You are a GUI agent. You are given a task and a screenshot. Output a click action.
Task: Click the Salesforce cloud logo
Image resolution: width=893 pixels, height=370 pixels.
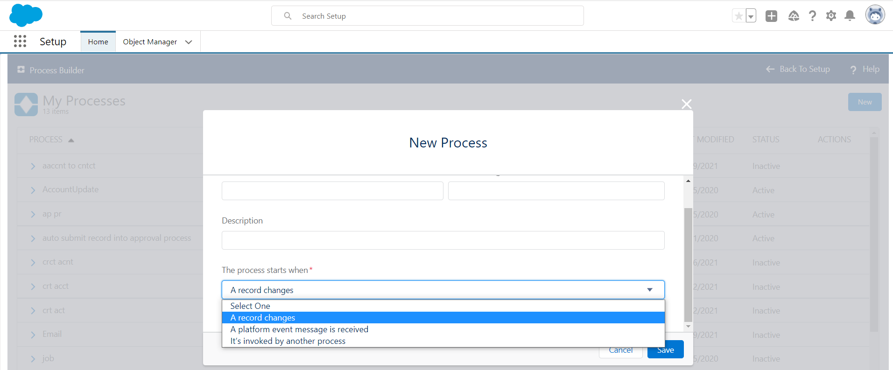click(x=26, y=15)
